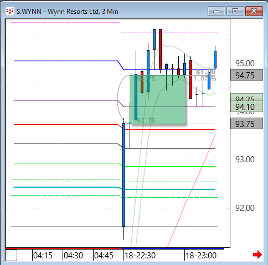This screenshot has width=268, height=265.
Task: Click the tall blue opening candle
Action: (123, 175)
